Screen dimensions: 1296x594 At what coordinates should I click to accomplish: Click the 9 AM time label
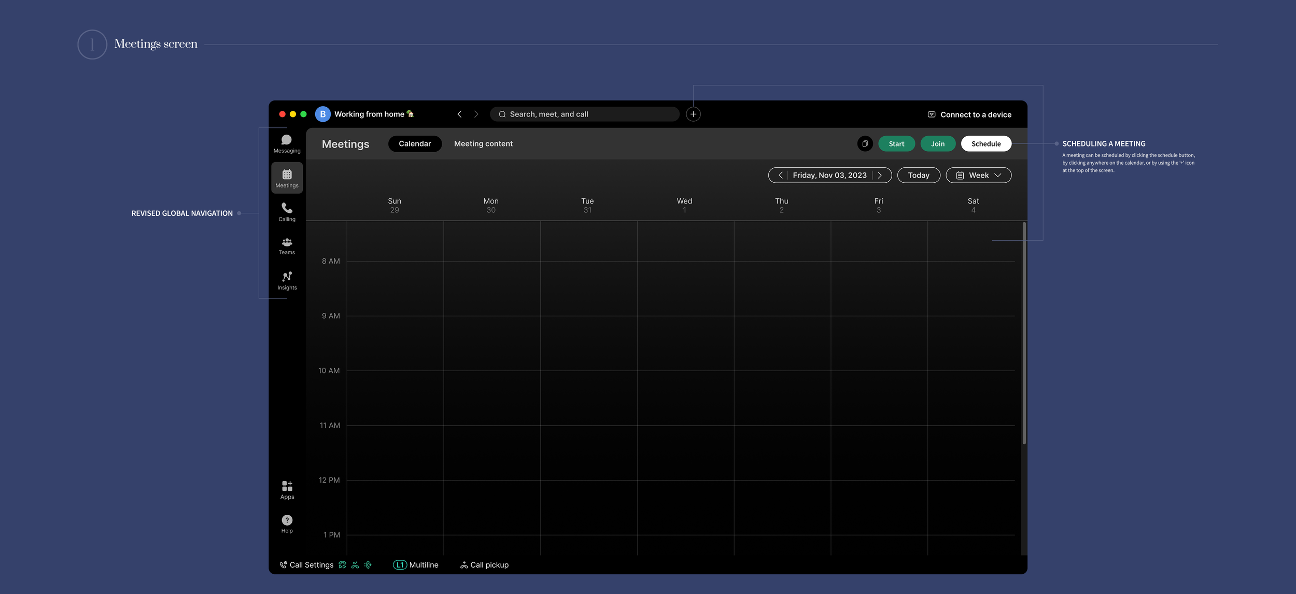(x=331, y=316)
